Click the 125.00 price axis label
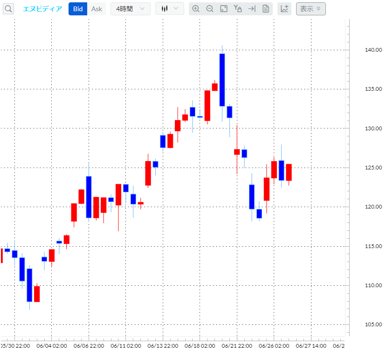Image resolution: width=387 pixels, height=350 pixels. point(373,168)
